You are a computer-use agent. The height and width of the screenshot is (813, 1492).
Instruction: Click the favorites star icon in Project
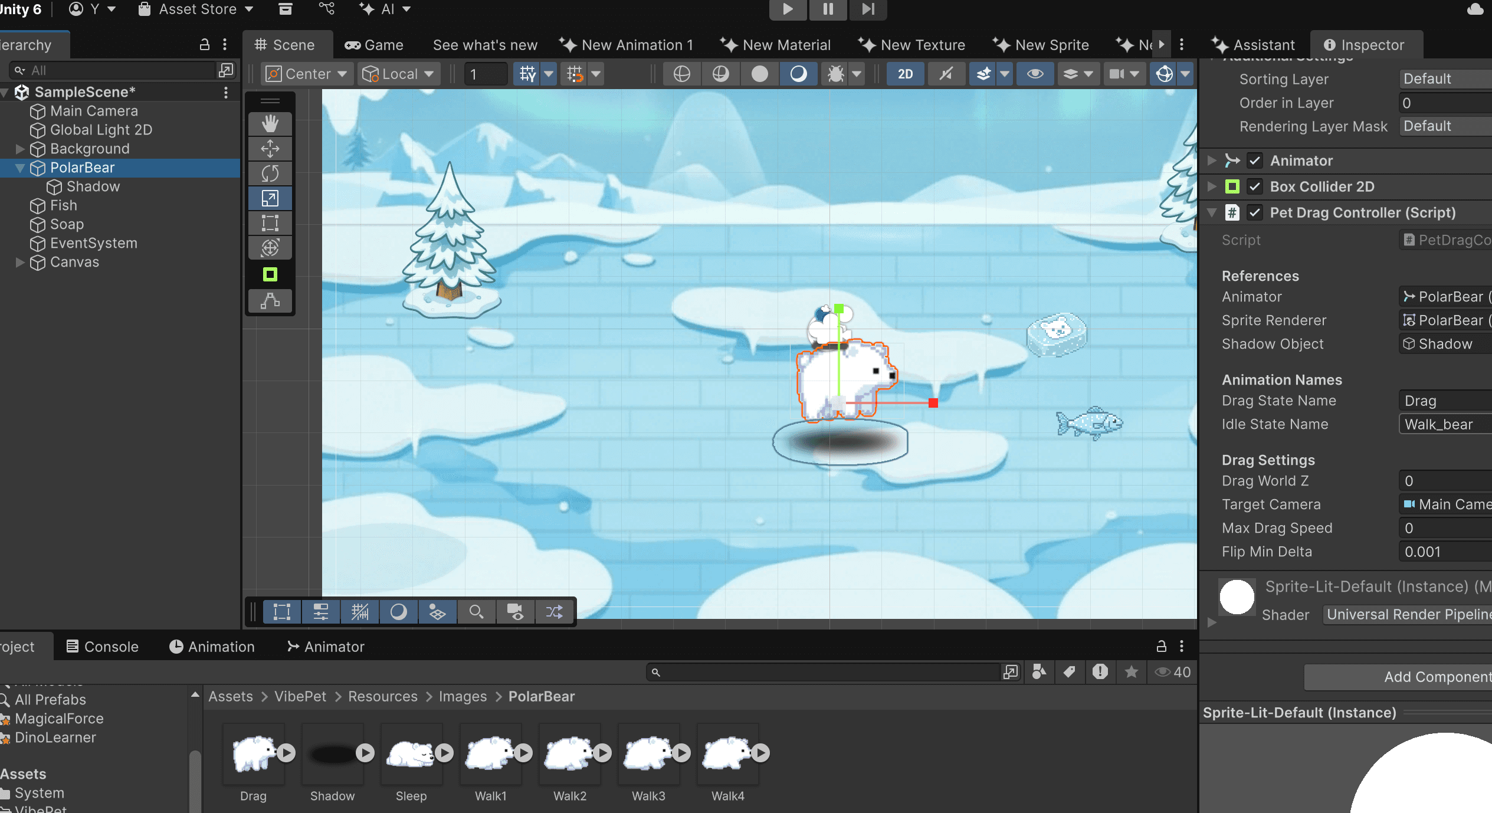pyautogui.click(x=1131, y=672)
